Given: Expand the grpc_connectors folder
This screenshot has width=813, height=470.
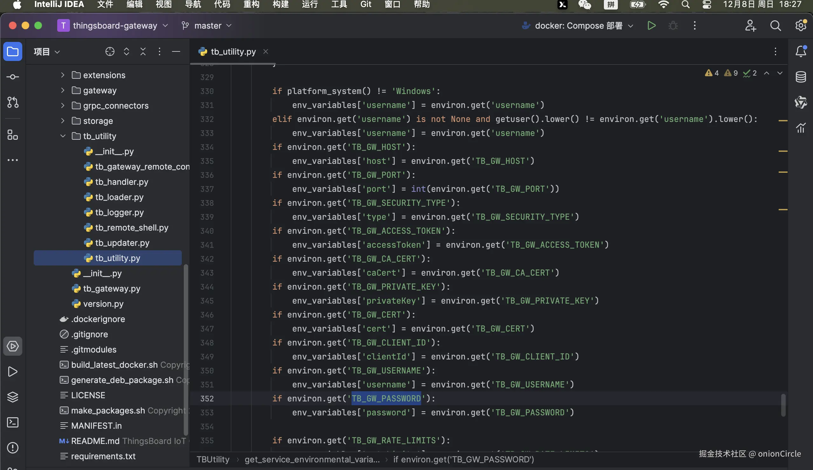Looking at the screenshot, I should (x=63, y=105).
